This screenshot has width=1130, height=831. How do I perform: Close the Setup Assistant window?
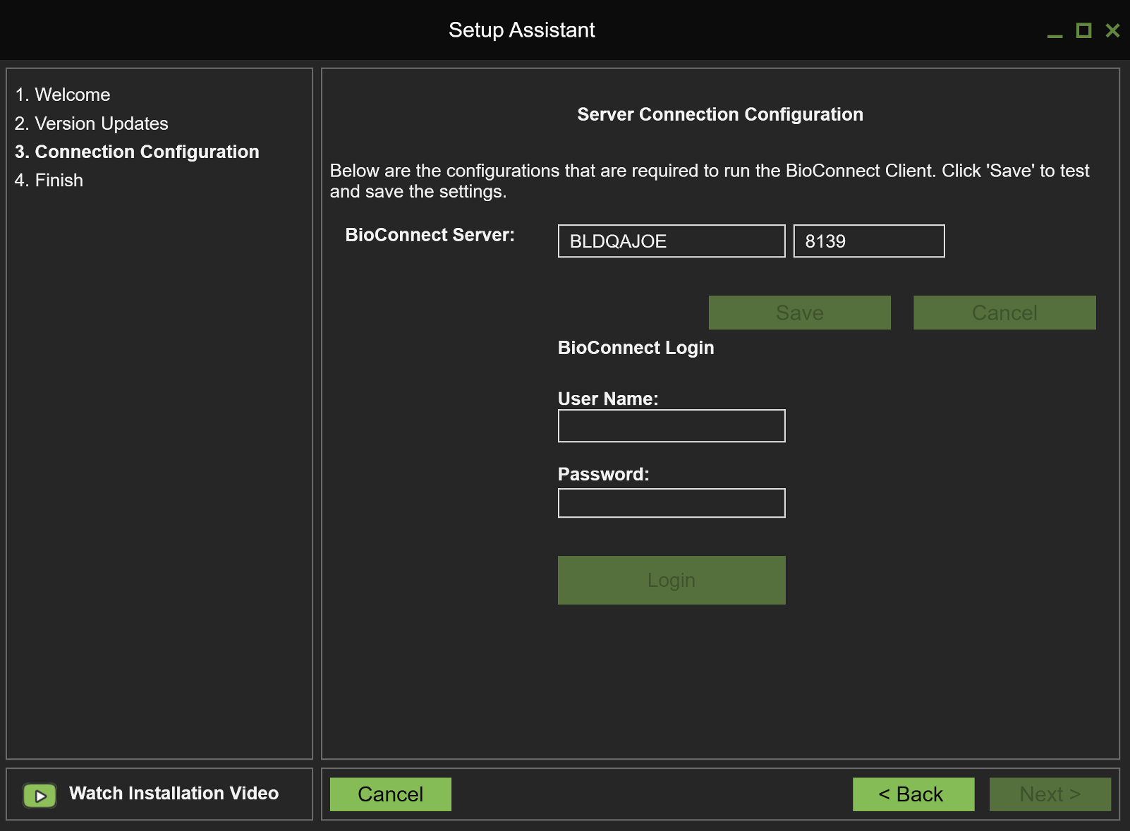click(x=1113, y=30)
